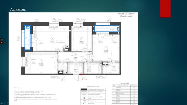Click the radiator symbol in legend
The image size is (187, 105).
coord(84,94)
